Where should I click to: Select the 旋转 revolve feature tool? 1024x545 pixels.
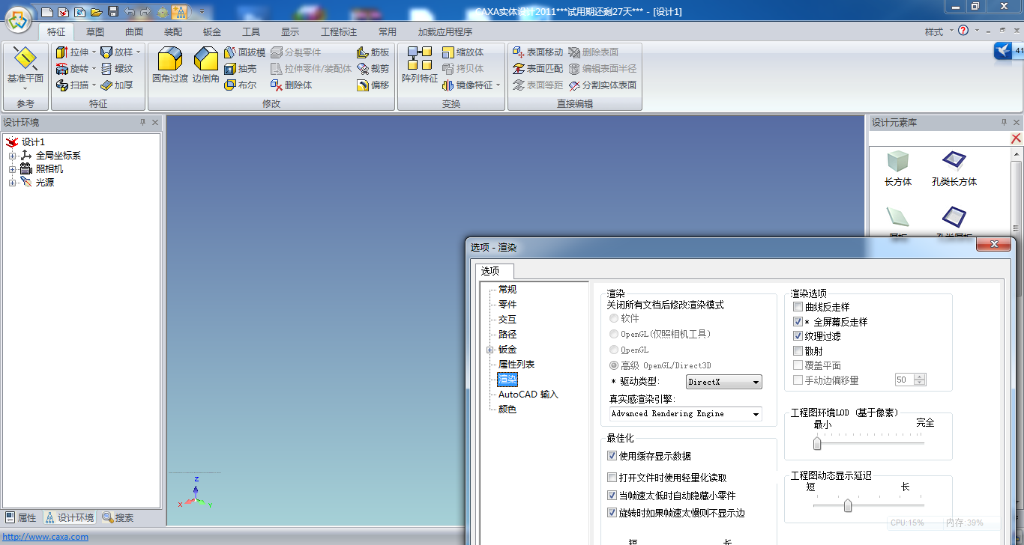click(x=72, y=69)
